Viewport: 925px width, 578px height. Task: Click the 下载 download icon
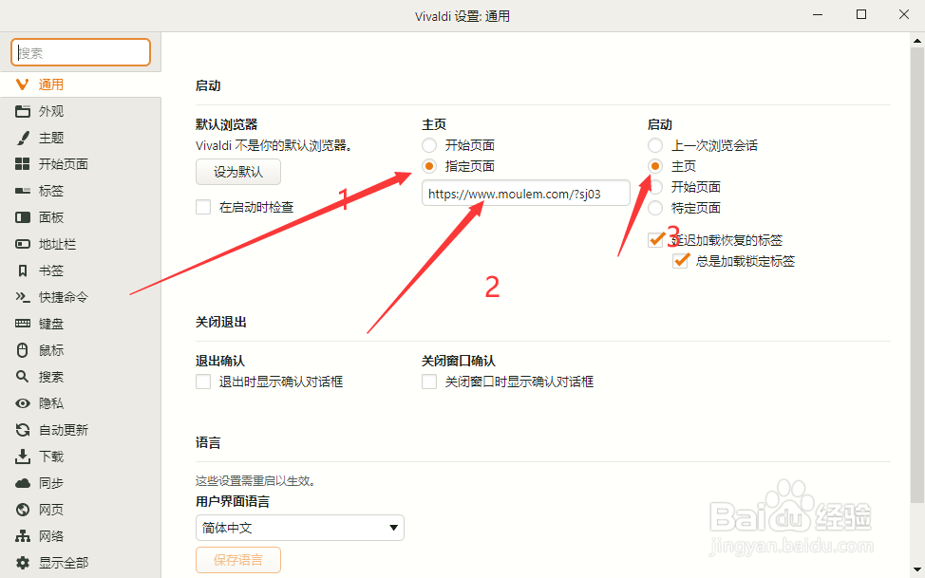tap(23, 456)
